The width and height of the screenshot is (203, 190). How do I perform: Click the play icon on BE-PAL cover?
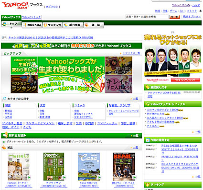click(134, 177)
